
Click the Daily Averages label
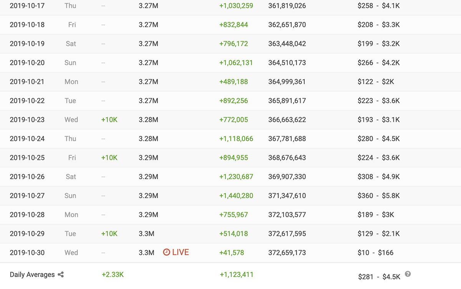coord(32,275)
